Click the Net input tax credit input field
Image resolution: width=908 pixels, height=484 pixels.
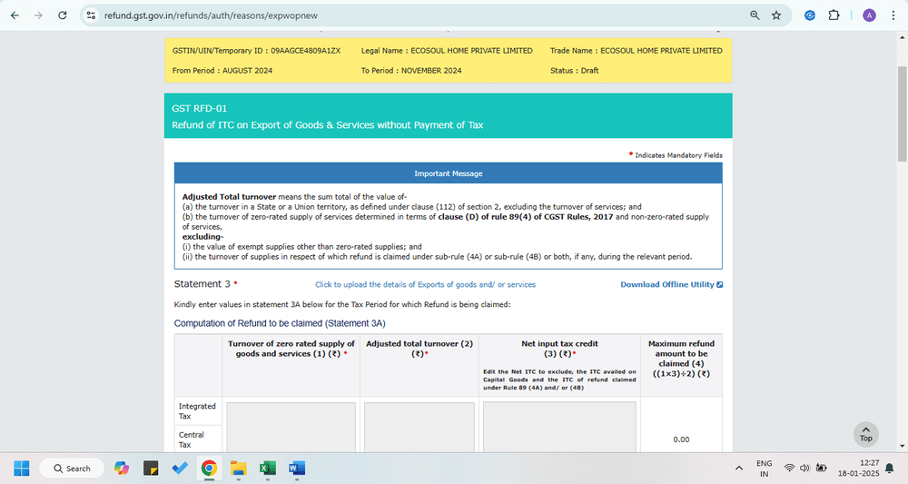pos(559,428)
